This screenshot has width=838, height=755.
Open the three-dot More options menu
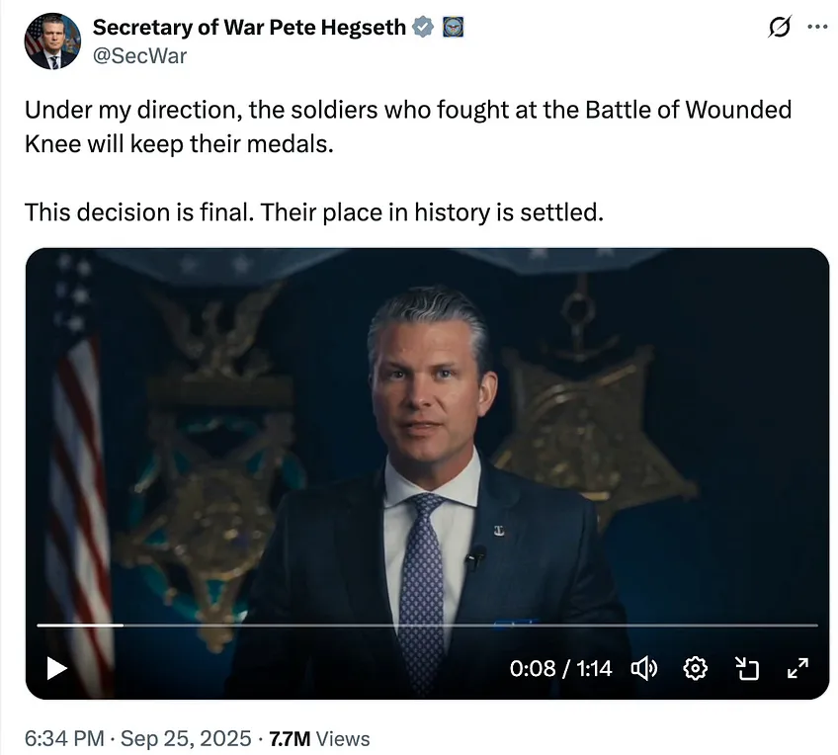(816, 28)
